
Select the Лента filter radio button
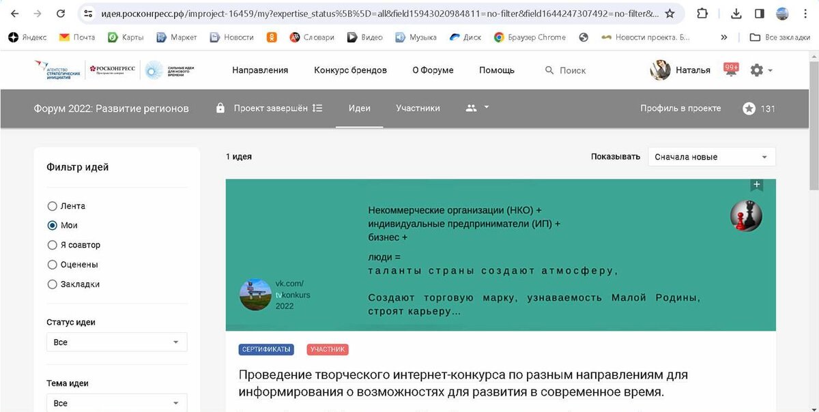tap(52, 205)
